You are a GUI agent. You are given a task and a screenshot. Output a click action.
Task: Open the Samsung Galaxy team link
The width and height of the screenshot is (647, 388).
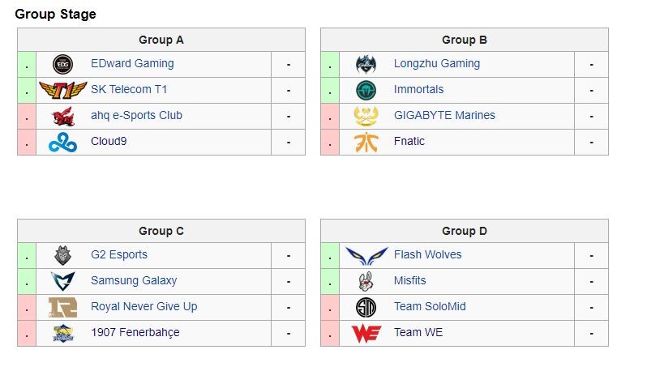coord(134,281)
